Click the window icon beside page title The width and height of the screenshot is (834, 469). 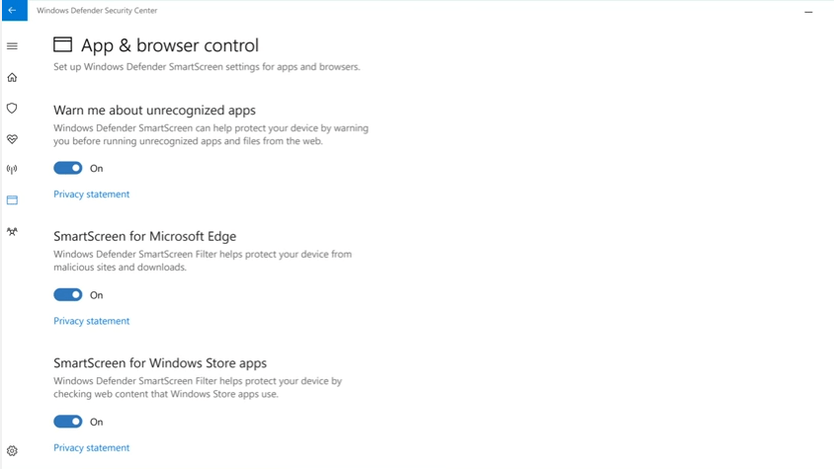click(63, 45)
